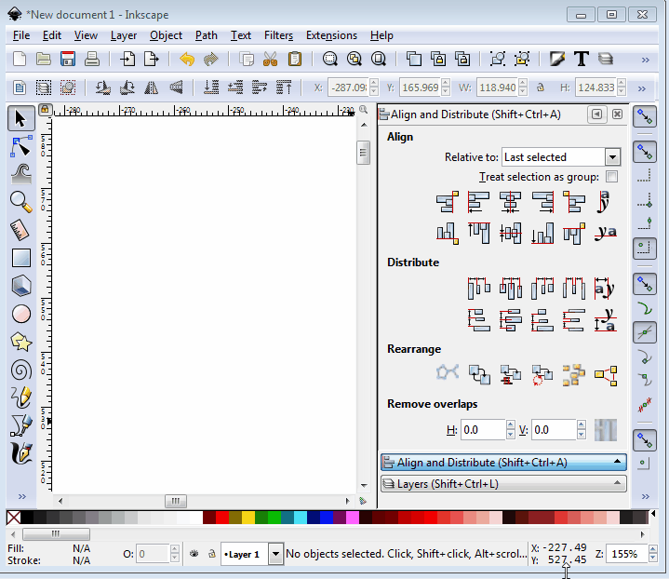
Task: Toggle color-managed display mode icon
Action: tap(363, 501)
